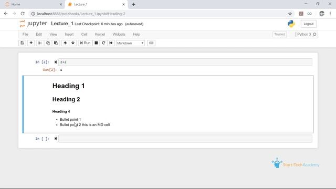Open the Chrome three-dot menu
336x189 pixels.
(330, 14)
